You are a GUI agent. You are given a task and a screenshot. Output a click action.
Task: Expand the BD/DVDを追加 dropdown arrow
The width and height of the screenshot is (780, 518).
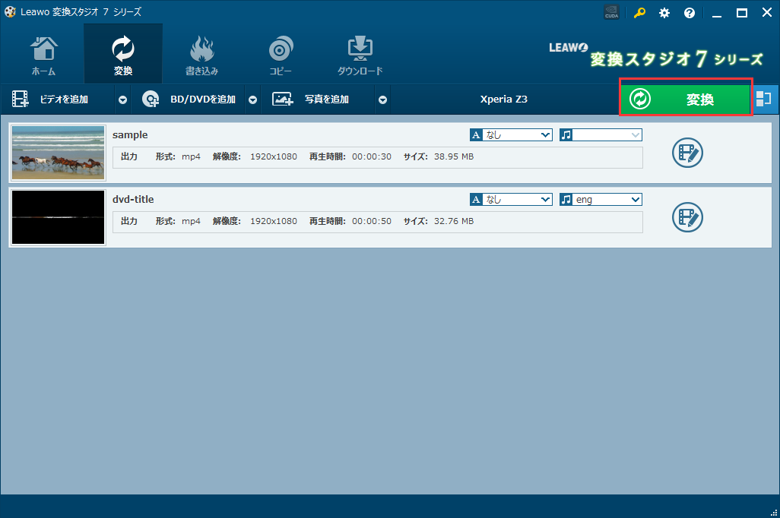253,99
